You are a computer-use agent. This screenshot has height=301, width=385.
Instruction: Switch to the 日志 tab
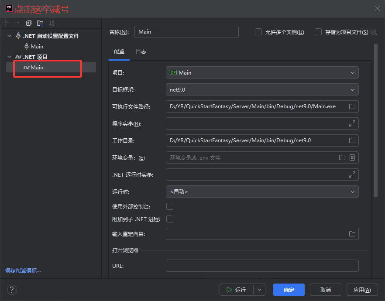tap(141, 51)
